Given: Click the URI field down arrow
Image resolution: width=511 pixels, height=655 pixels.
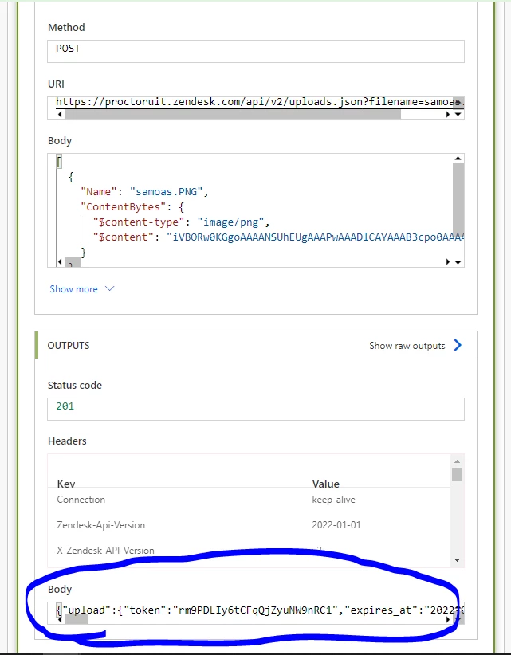Looking at the screenshot, I should click(x=458, y=114).
